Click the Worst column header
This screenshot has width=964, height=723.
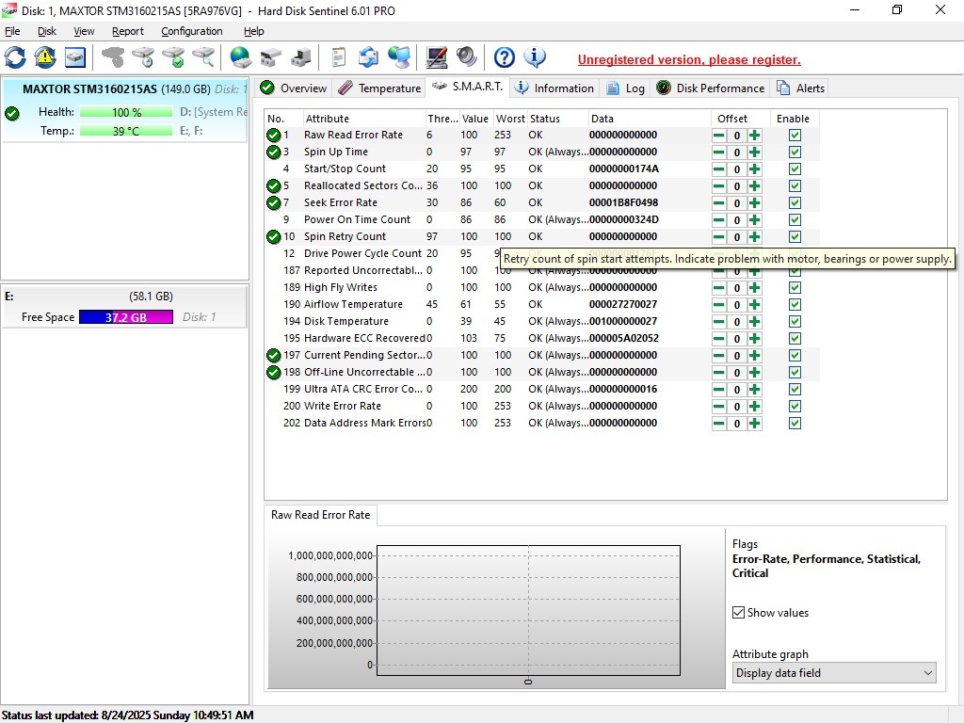point(510,119)
